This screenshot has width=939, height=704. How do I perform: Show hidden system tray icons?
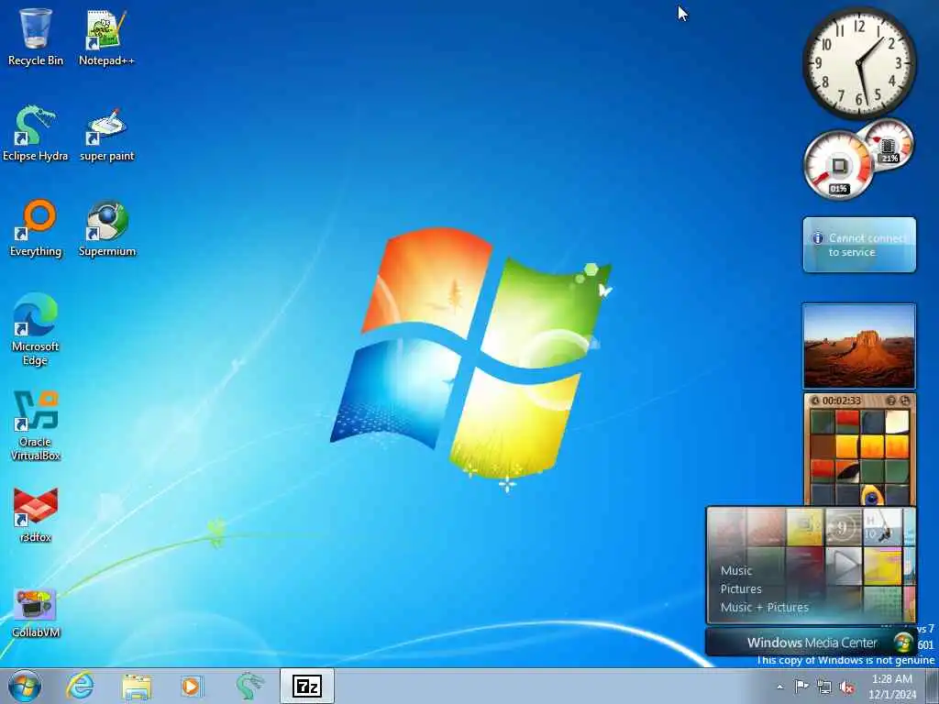pos(779,687)
